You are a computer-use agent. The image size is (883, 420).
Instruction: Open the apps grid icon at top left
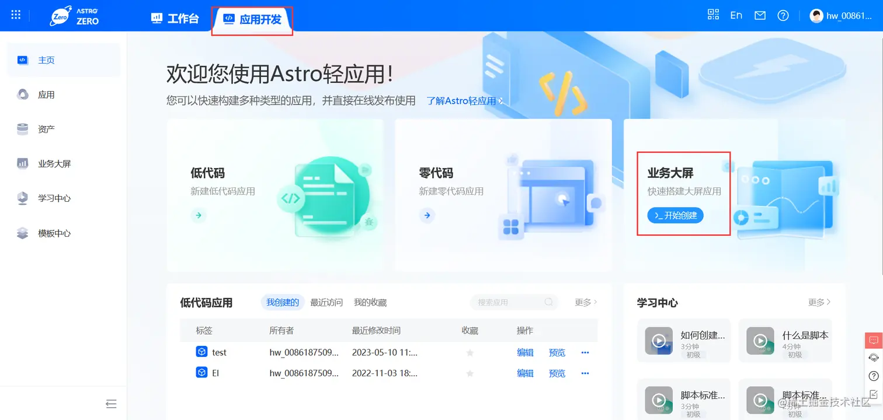pyautogui.click(x=15, y=15)
